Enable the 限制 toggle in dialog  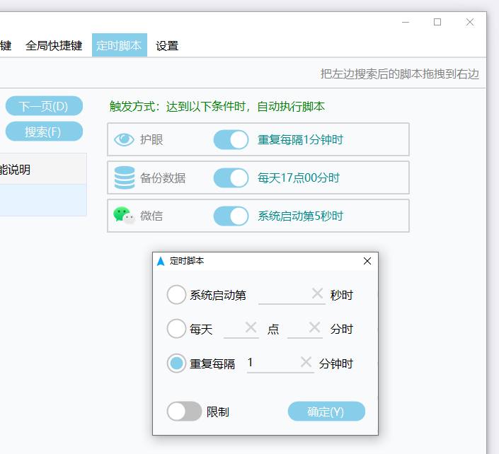184,412
